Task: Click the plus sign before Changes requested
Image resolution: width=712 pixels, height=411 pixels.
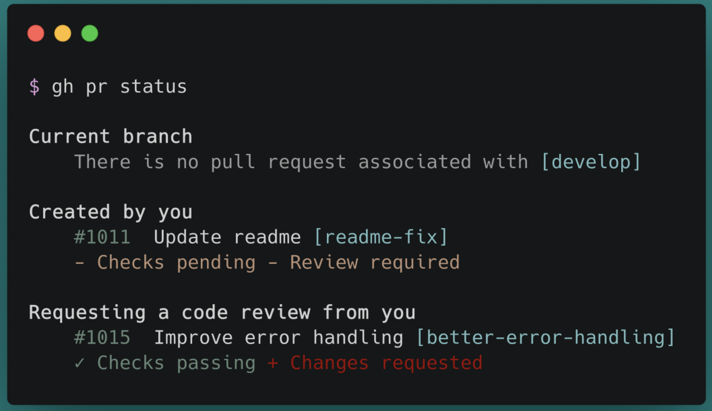Action: (273, 363)
